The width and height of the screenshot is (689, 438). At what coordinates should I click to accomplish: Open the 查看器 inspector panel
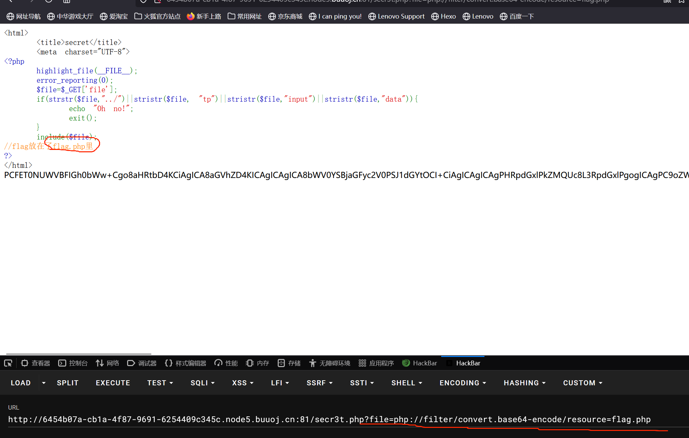click(35, 363)
